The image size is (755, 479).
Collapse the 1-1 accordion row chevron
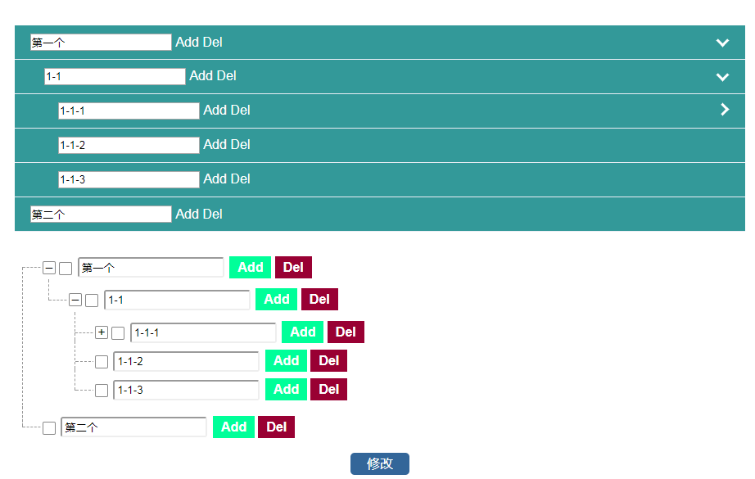coord(722,77)
